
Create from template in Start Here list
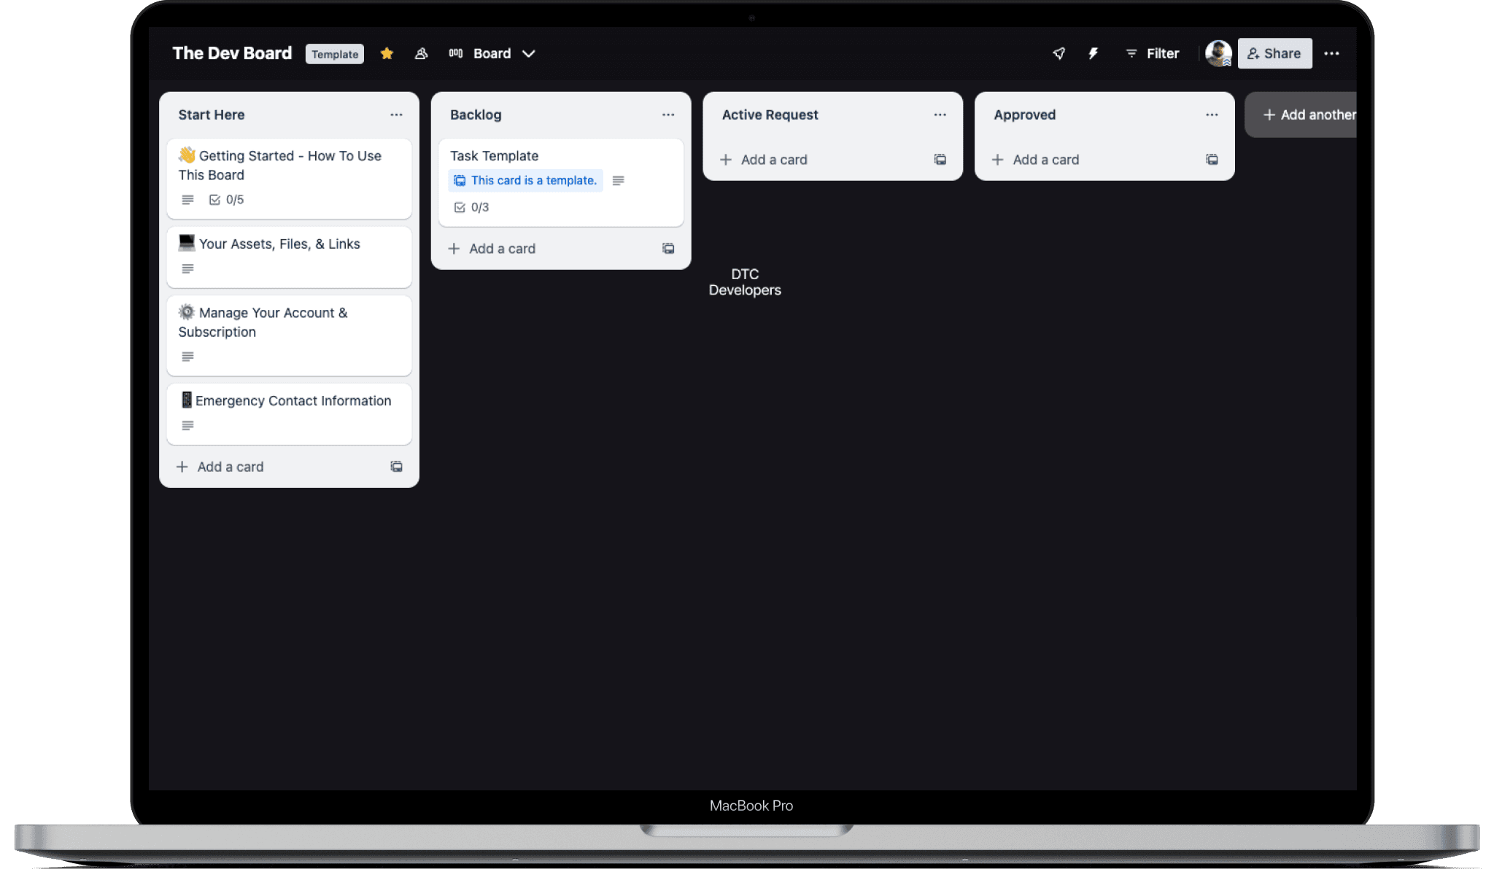[x=396, y=467]
